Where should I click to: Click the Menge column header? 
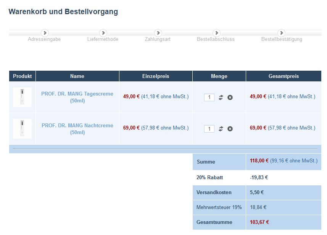219,76
